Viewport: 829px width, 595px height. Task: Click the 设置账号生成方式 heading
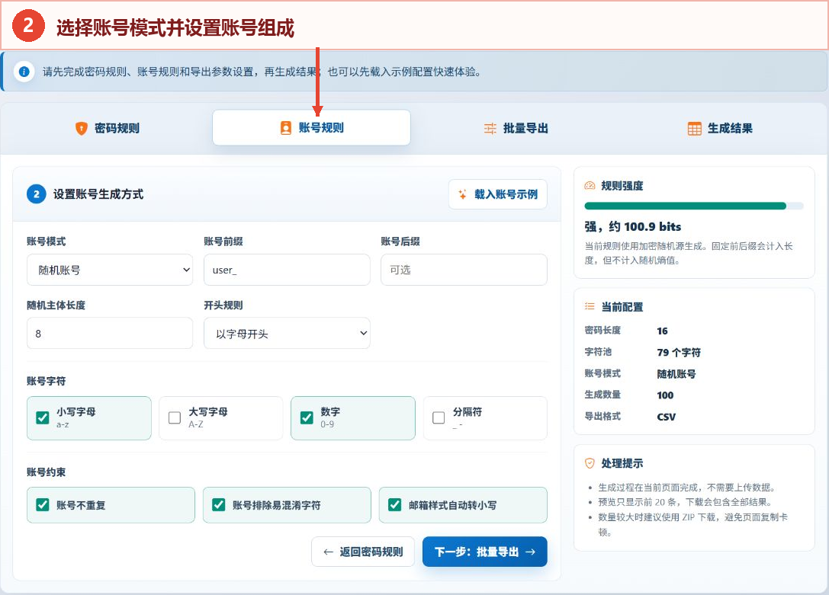coord(98,194)
